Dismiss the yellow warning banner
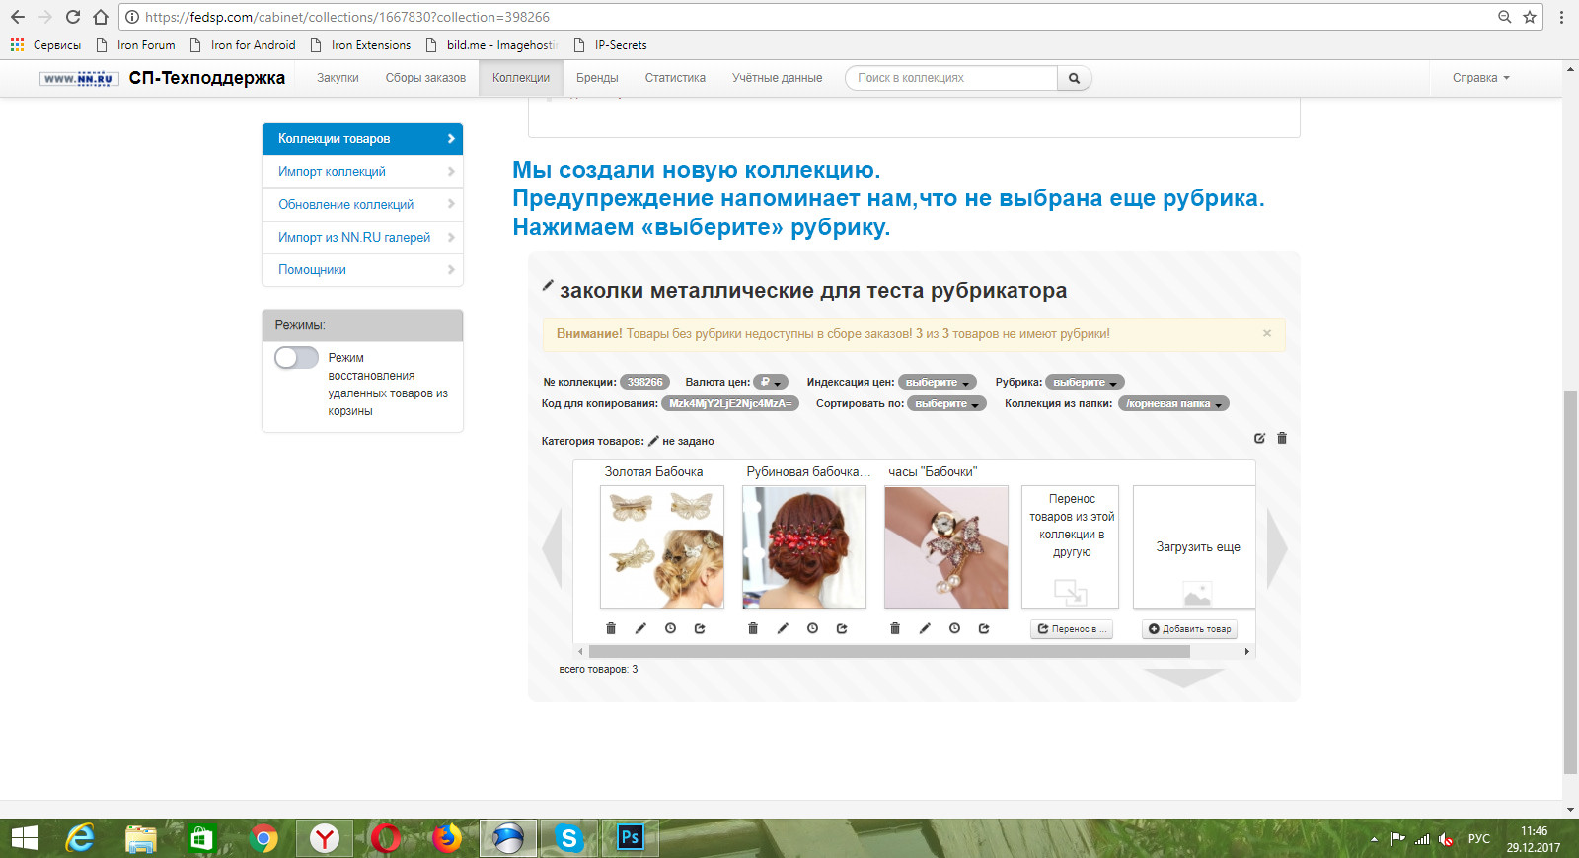 click(1267, 333)
